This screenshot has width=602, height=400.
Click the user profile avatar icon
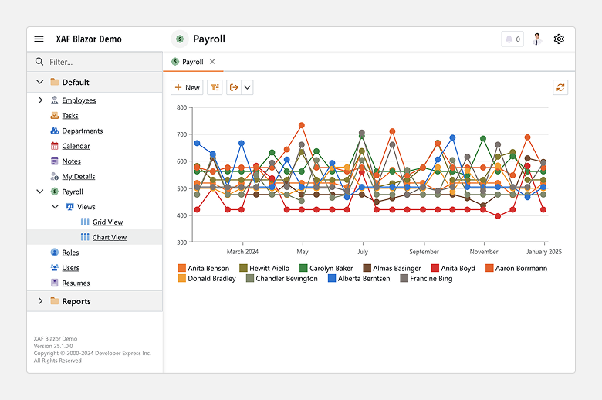coord(537,39)
